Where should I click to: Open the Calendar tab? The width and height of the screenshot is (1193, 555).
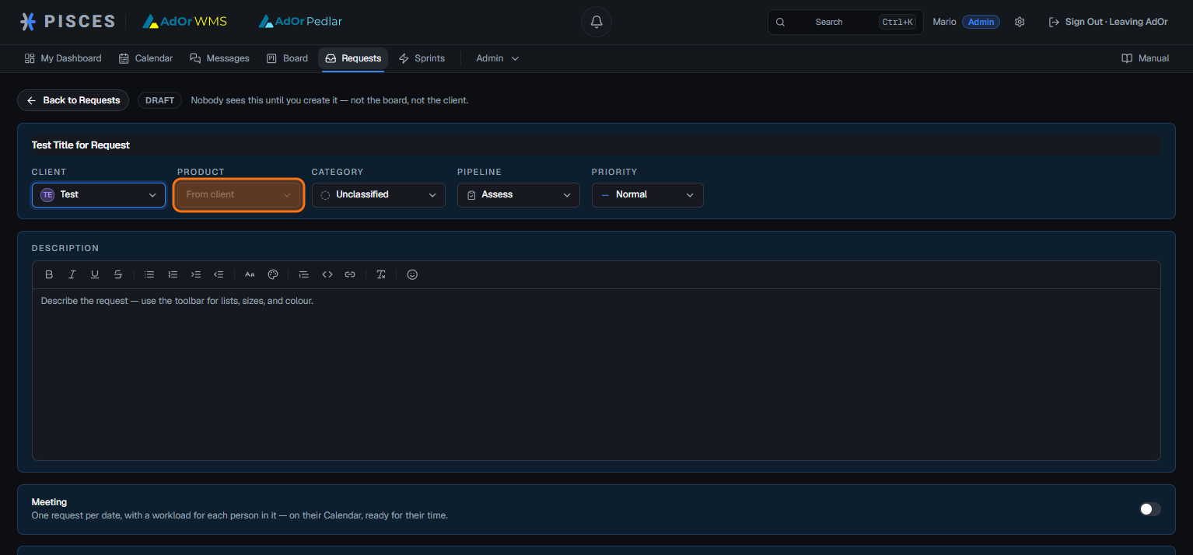[x=145, y=58]
